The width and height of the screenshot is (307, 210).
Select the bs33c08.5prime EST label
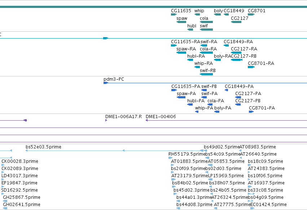click(x=266, y=191)
